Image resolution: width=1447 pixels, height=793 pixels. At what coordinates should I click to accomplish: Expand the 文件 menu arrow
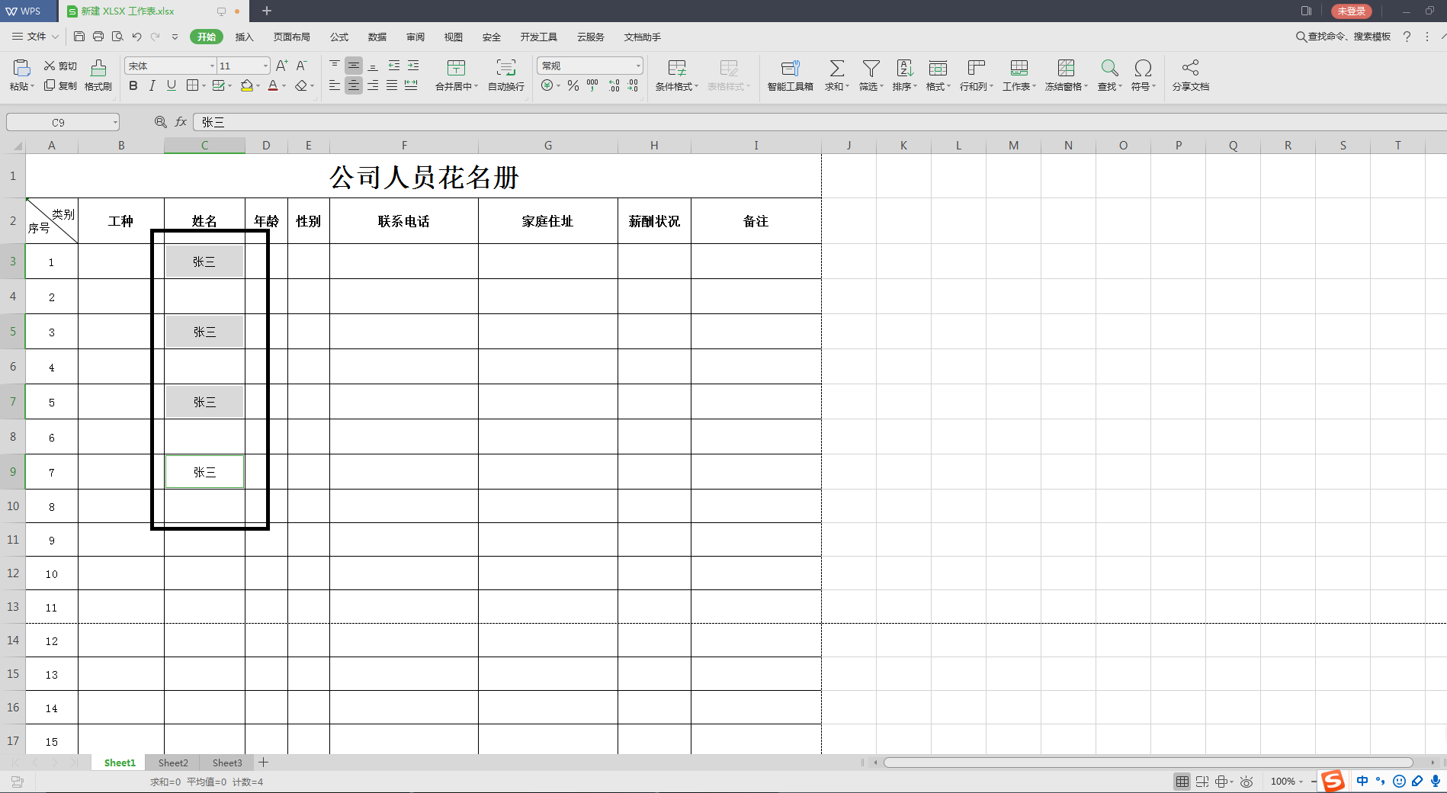point(55,37)
